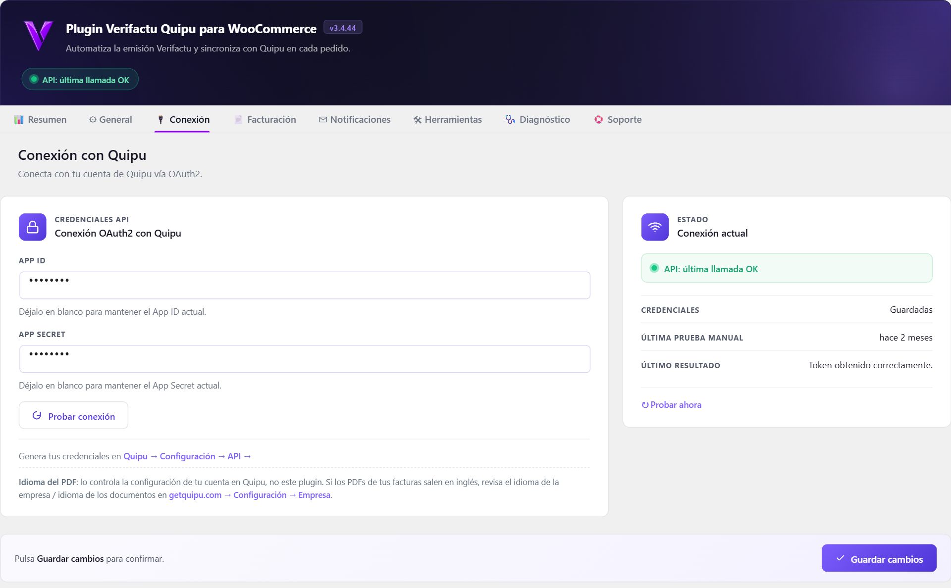
Task: Focus the APP SECRET input field
Action: (x=305, y=359)
